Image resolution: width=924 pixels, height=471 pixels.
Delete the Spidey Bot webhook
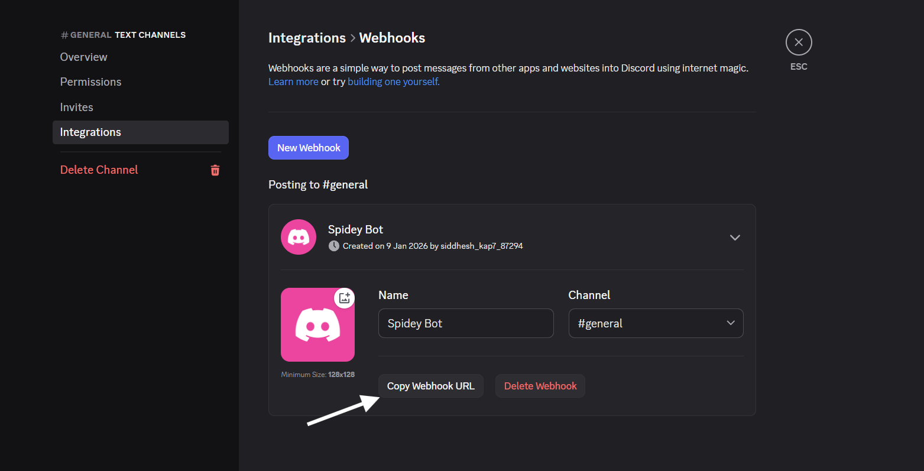[x=540, y=385]
